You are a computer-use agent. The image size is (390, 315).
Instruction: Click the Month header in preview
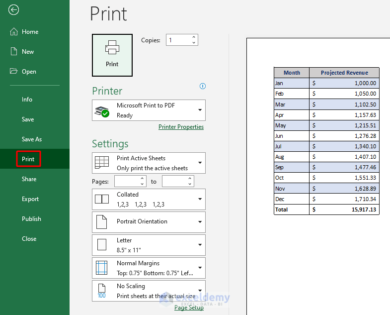pyautogui.click(x=292, y=73)
